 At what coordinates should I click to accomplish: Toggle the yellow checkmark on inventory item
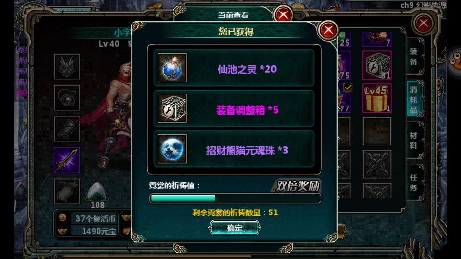(x=348, y=87)
